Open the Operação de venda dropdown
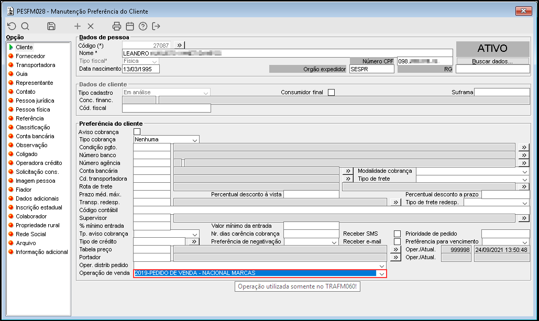539x321 pixels. [x=381, y=273]
